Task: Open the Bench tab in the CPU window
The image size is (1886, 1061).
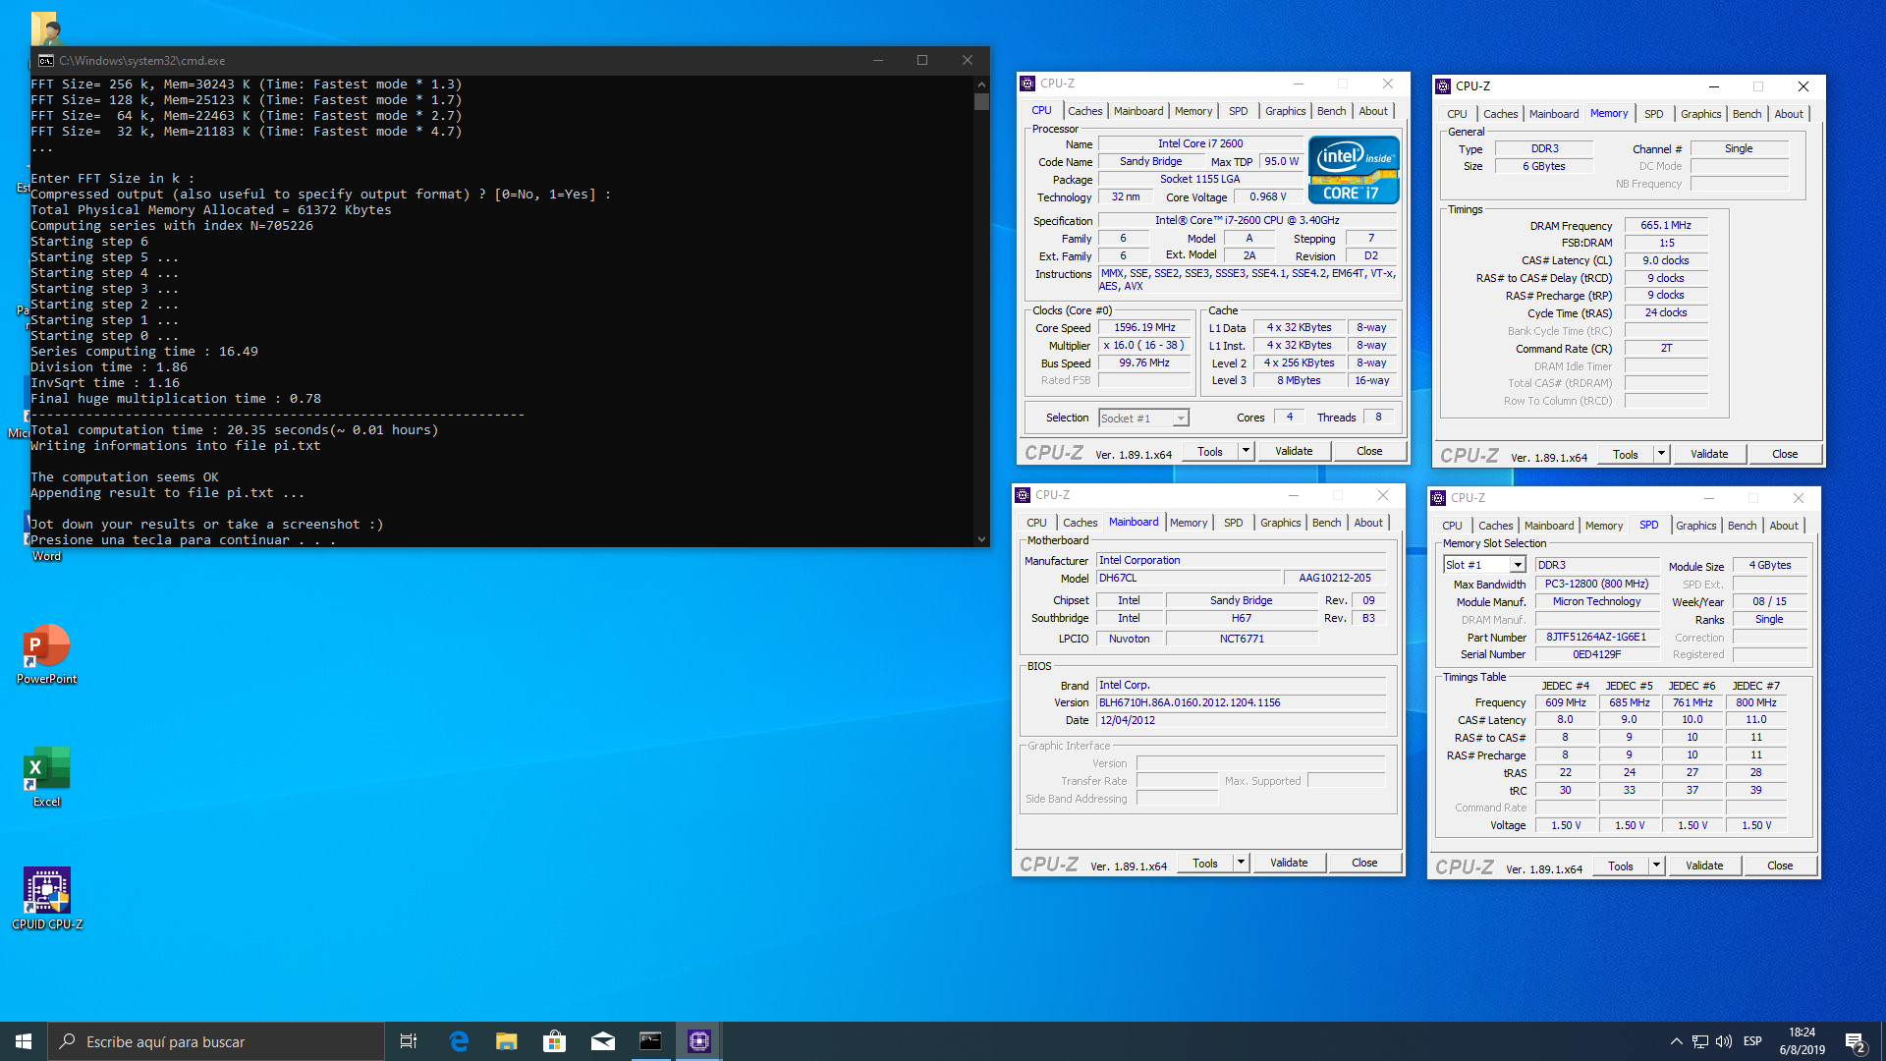Action: pyautogui.click(x=1331, y=111)
